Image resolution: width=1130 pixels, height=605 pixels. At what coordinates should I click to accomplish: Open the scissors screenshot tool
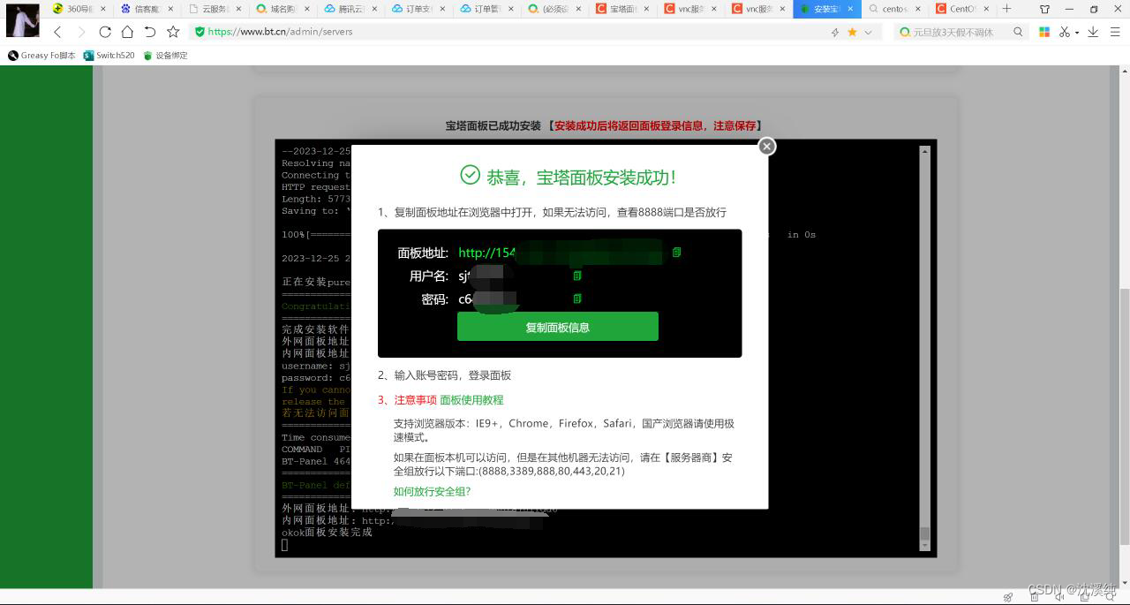tap(1065, 32)
